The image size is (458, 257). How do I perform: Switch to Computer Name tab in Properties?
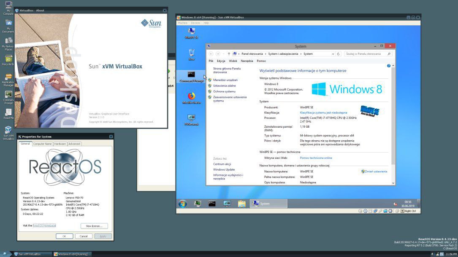tap(42, 144)
